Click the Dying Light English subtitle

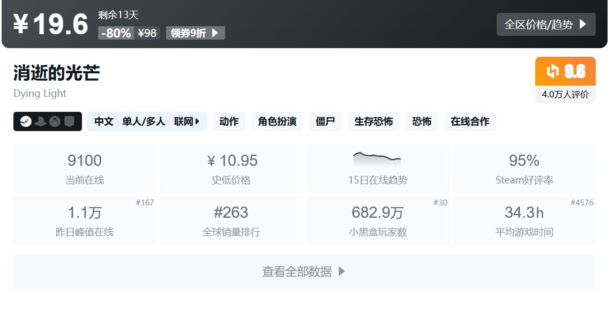[40, 94]
